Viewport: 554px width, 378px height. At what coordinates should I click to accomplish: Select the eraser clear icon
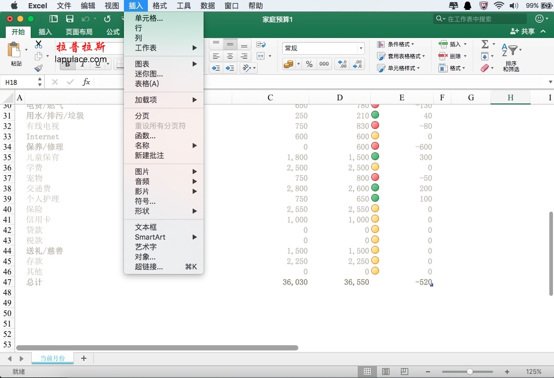coord(484,68)
